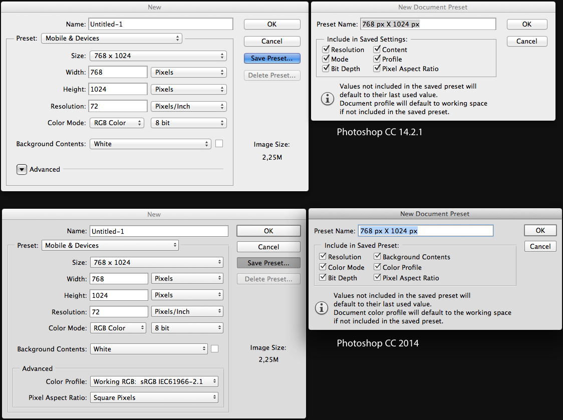Open Width units dropdown in bottom New dialog
The image size is (563, 420).
(x=187, y=278)
